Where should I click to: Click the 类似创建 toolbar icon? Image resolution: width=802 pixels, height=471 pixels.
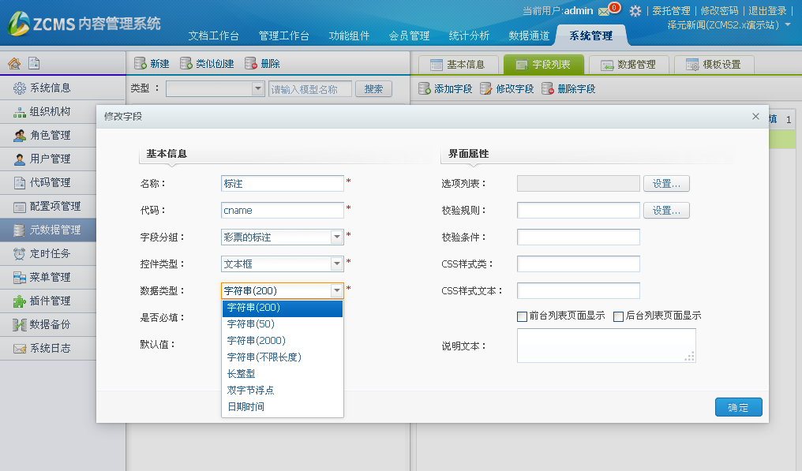pyautogui.click(x=186, y=64)
